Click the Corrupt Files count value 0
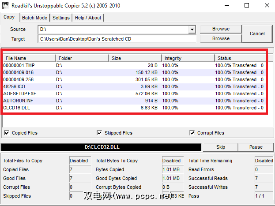 [80, 187]
